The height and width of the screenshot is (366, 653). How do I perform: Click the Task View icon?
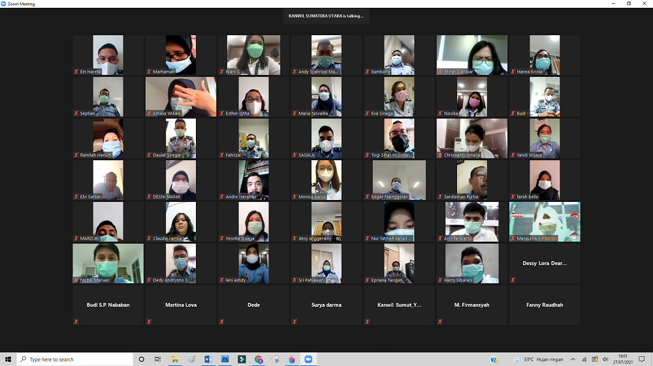158,359
